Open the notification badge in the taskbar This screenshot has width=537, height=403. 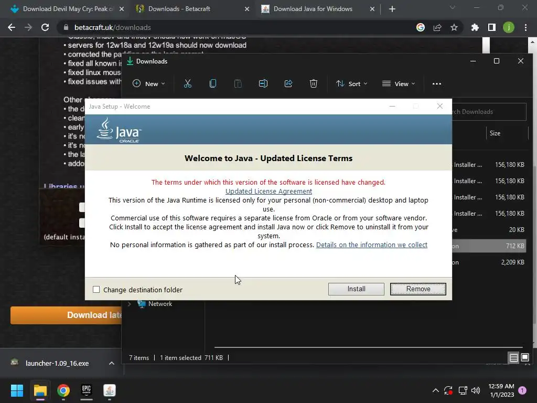522,390
